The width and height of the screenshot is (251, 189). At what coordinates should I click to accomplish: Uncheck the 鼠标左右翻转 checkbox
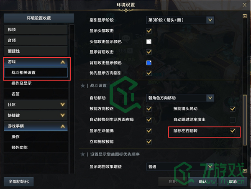233,131
